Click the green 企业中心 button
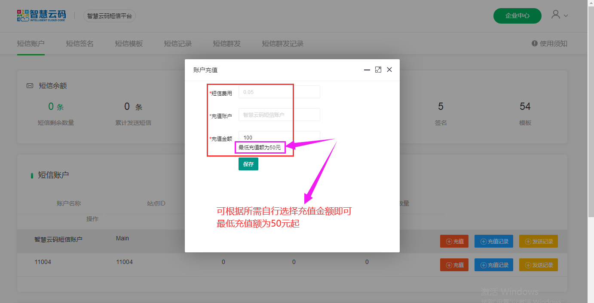Image resolution: width=594 pixels, height=303 pixels. (517, 15)
